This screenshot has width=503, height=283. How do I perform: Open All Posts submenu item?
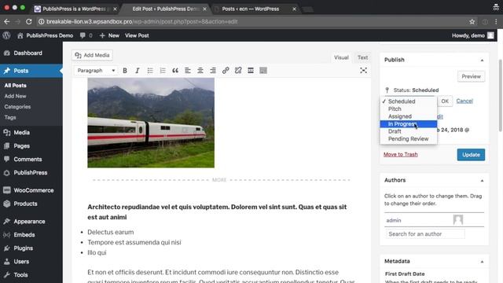point(16,86)
